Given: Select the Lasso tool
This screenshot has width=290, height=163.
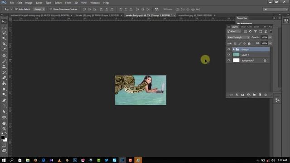Looking at the screenshot, I should tap(4, 33).
